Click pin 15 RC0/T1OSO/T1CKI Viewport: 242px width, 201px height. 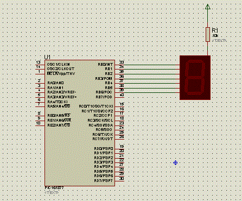click(x=119, y=106)
